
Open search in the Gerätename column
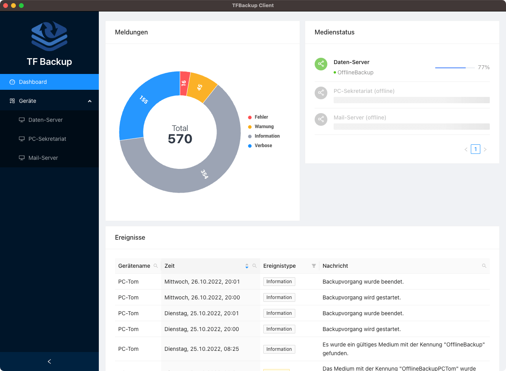click(156, 266)
